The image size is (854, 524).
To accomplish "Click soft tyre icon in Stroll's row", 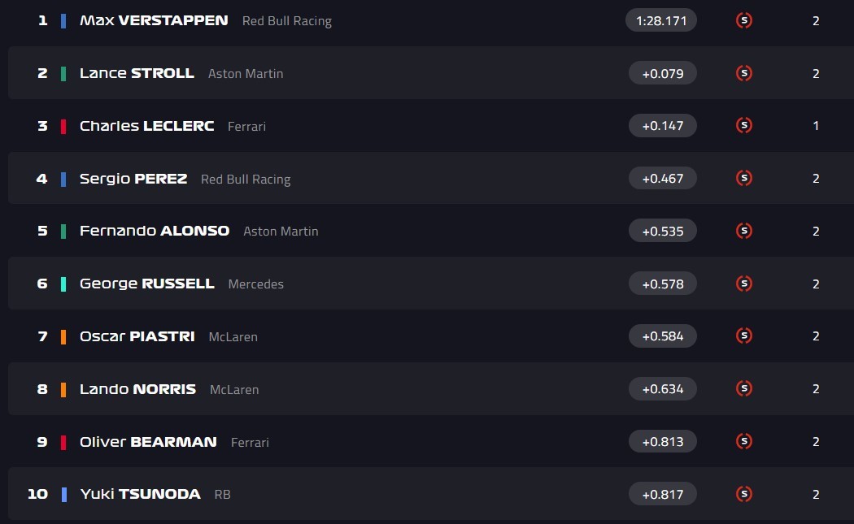I will pos(743,73).
